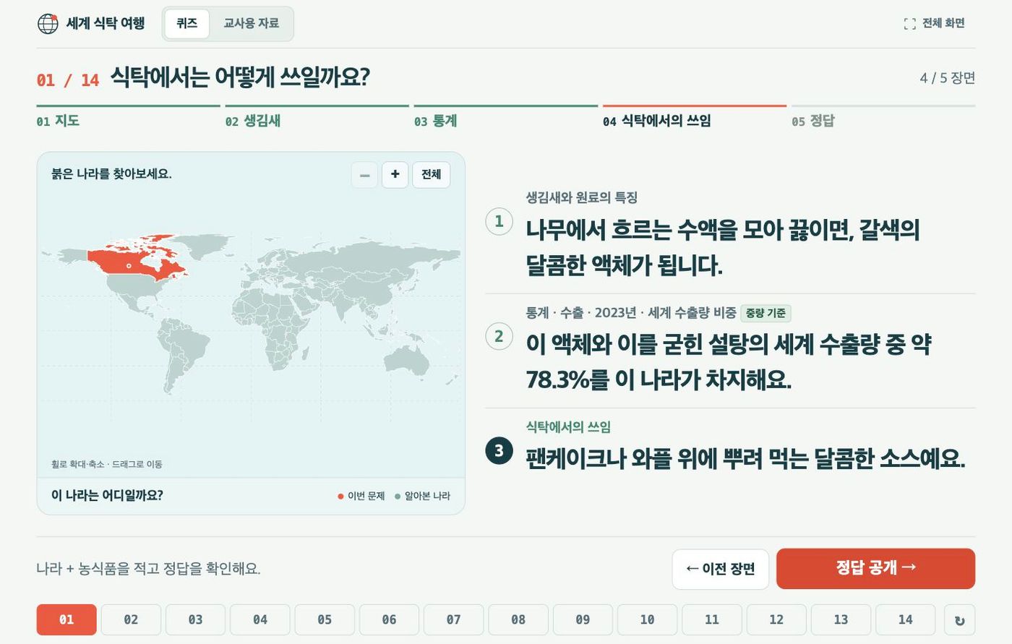Click the 세계 식탁 여행 title
The image size is (1012, 644).
pos(106,23)
